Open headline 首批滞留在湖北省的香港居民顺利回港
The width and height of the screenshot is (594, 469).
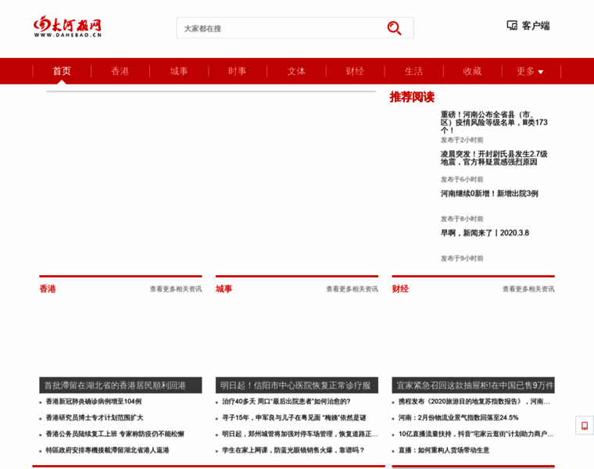(120, 385)
